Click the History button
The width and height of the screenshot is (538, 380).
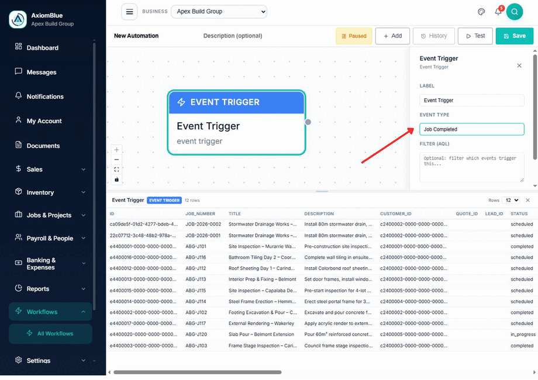434,36
